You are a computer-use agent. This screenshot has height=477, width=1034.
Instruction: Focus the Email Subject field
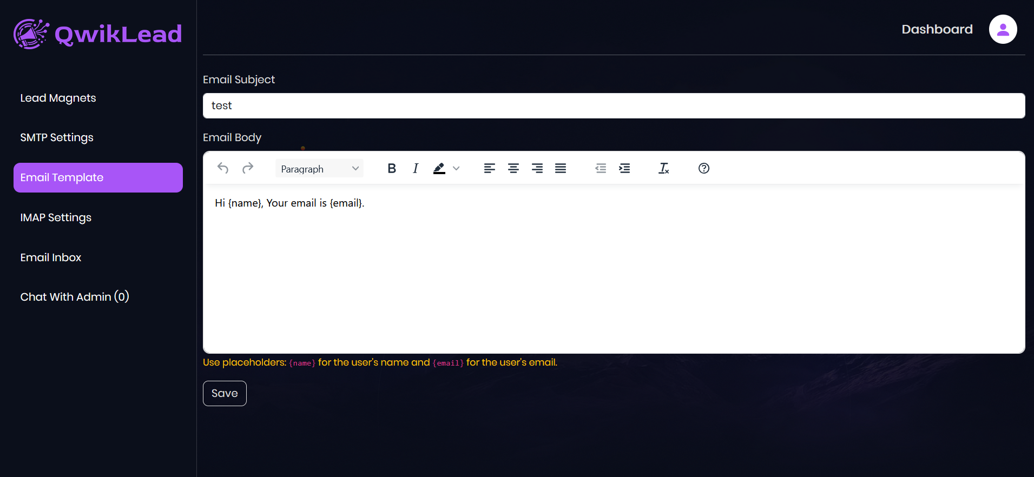[614, 105]
